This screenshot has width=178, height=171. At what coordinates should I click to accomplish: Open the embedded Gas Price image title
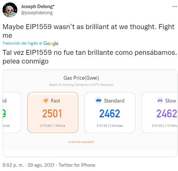81,78
